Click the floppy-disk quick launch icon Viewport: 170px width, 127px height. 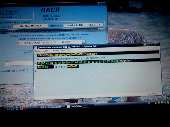click(17, 109)
